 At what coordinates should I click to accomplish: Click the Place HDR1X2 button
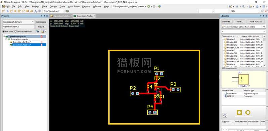(x=256, y=22)
